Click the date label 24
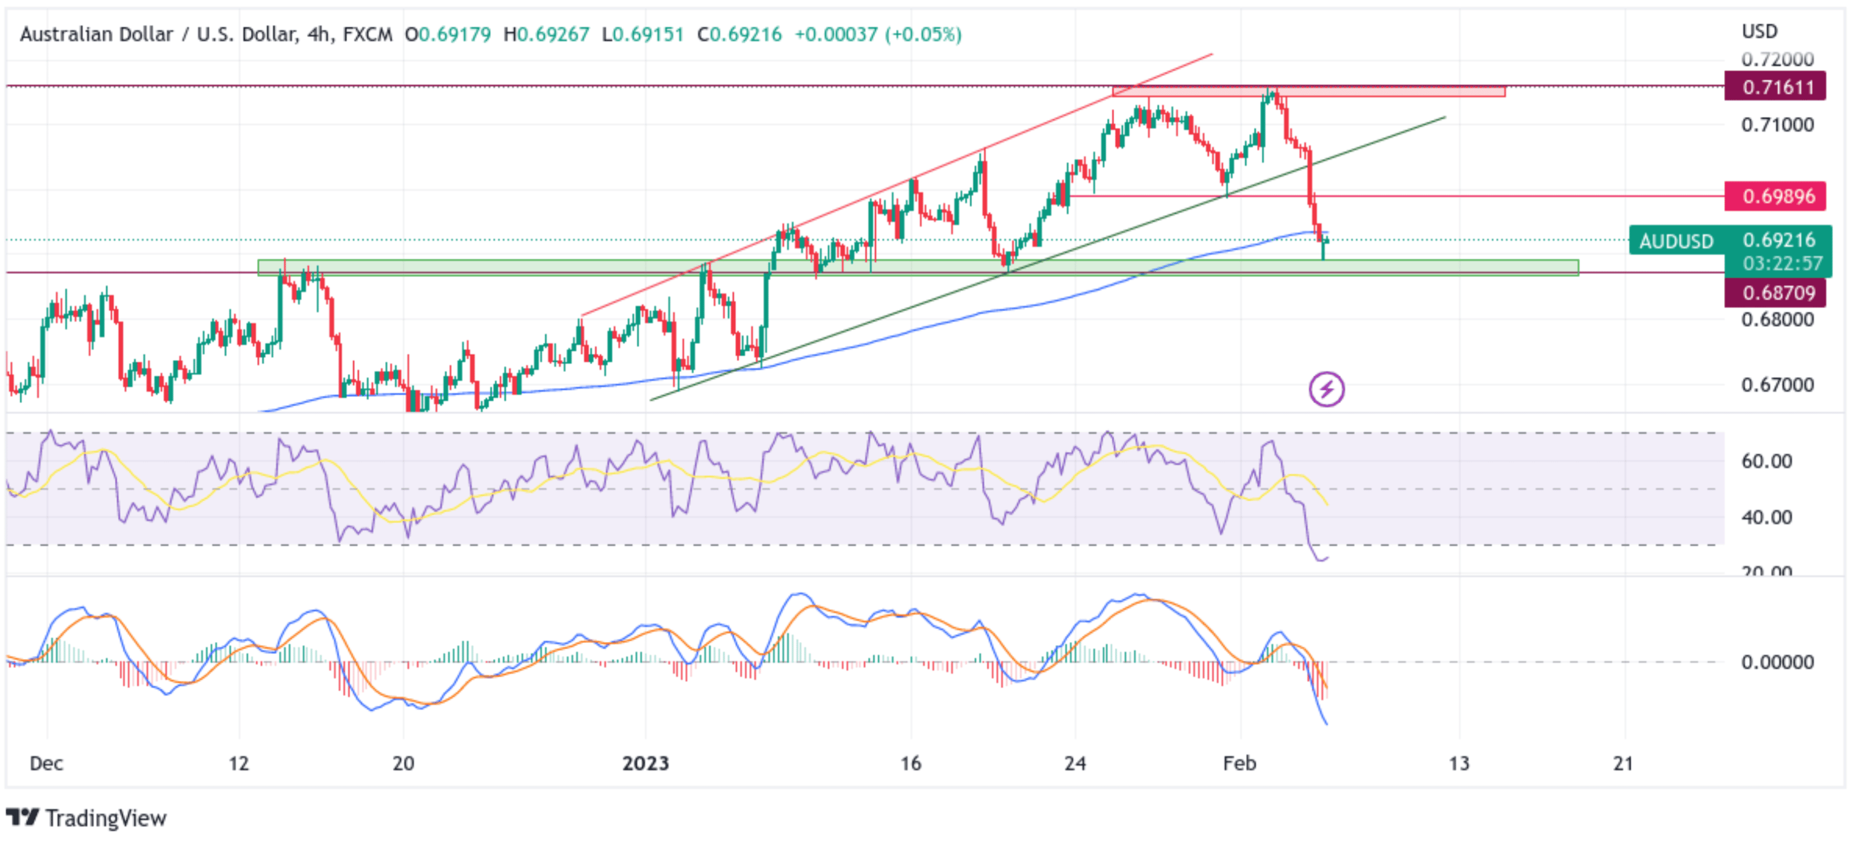This screenshot has height=848, width=1851. point(1075,763)
